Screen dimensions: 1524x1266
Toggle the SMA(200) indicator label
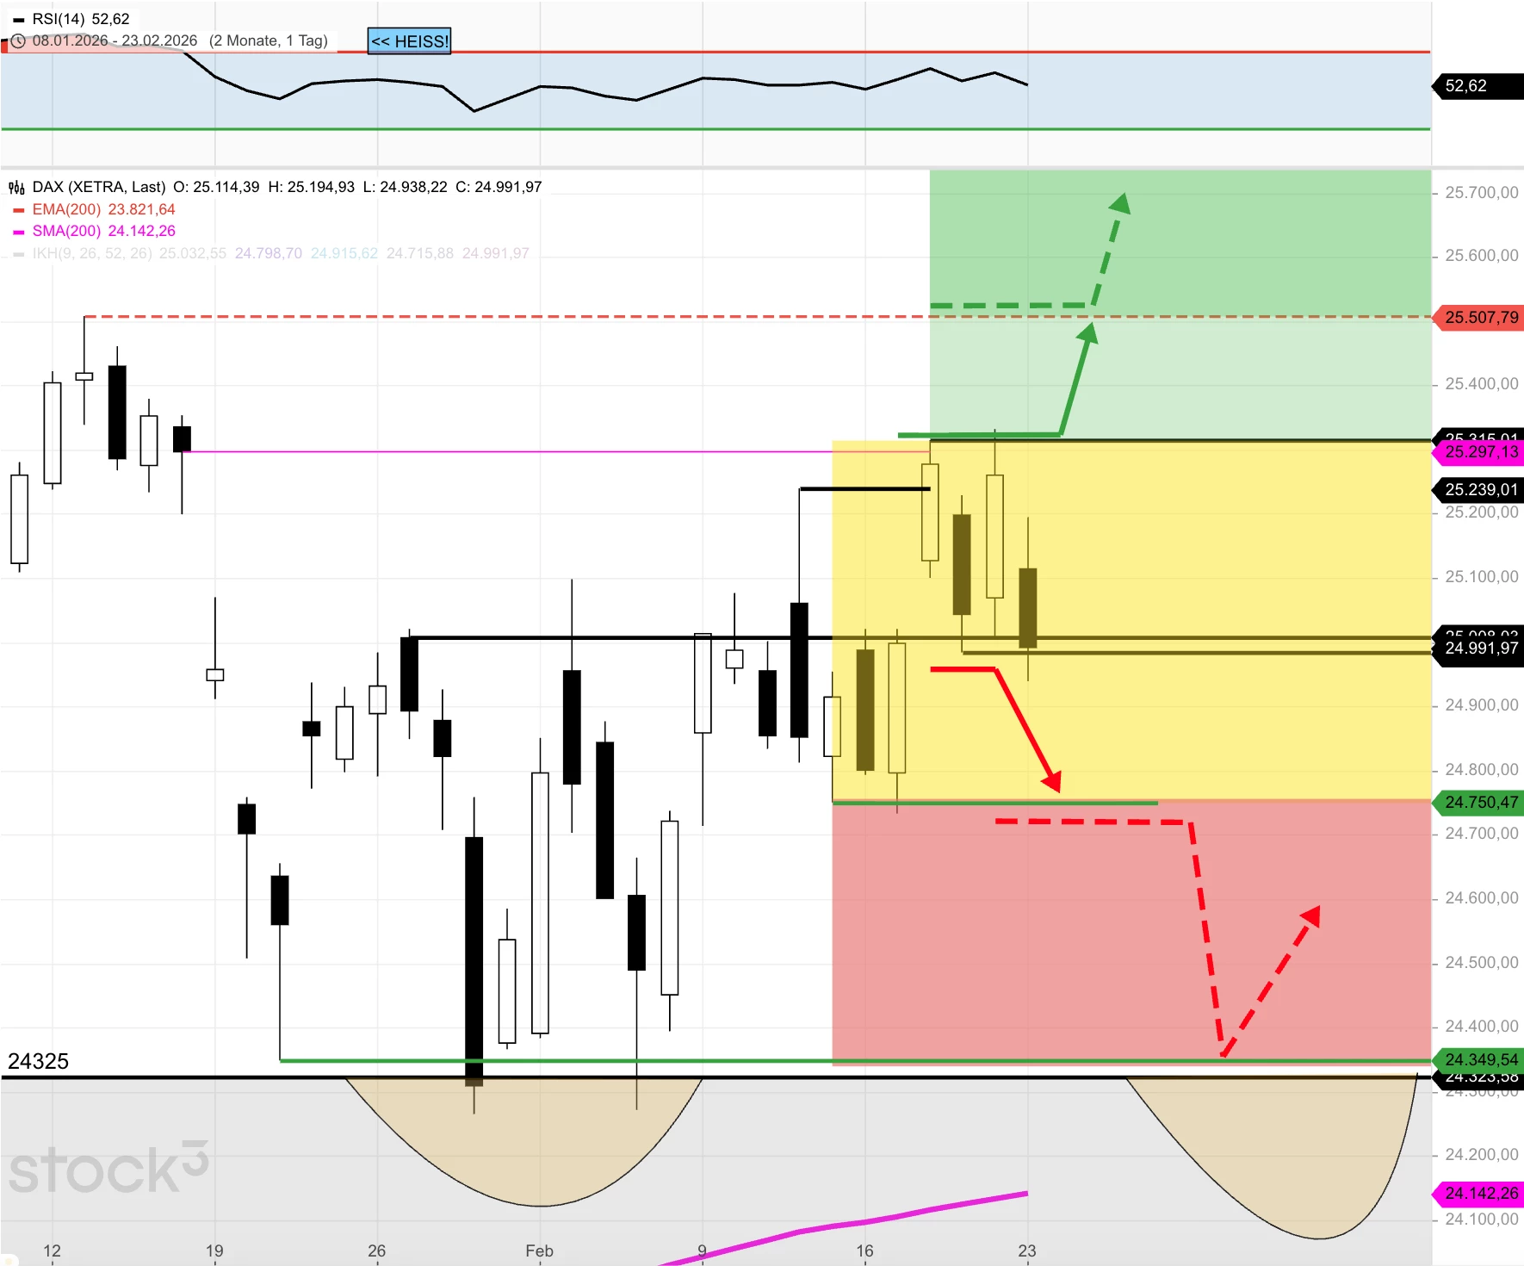point(103,232)
